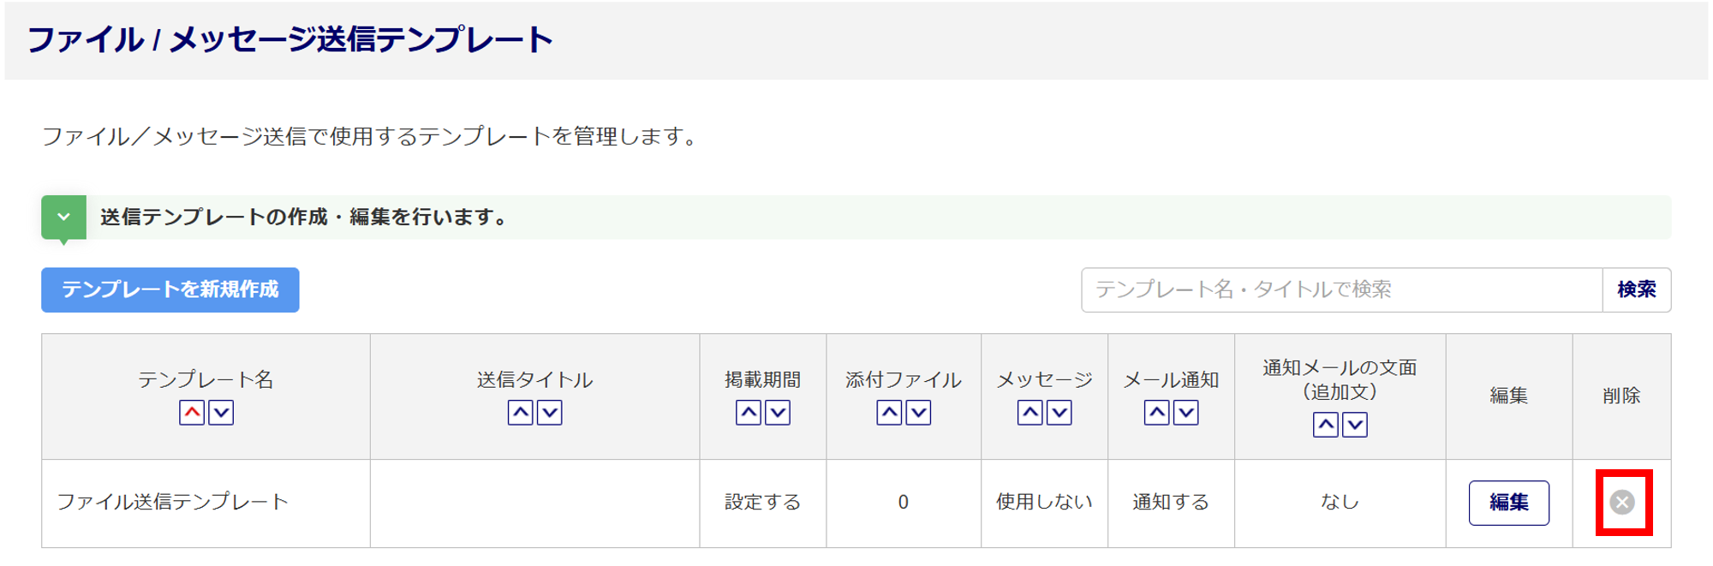Sort メッセージ column ascending
Viewport: 1713px width, 566px height.
pyautogui.click(x=1030, y=413)
